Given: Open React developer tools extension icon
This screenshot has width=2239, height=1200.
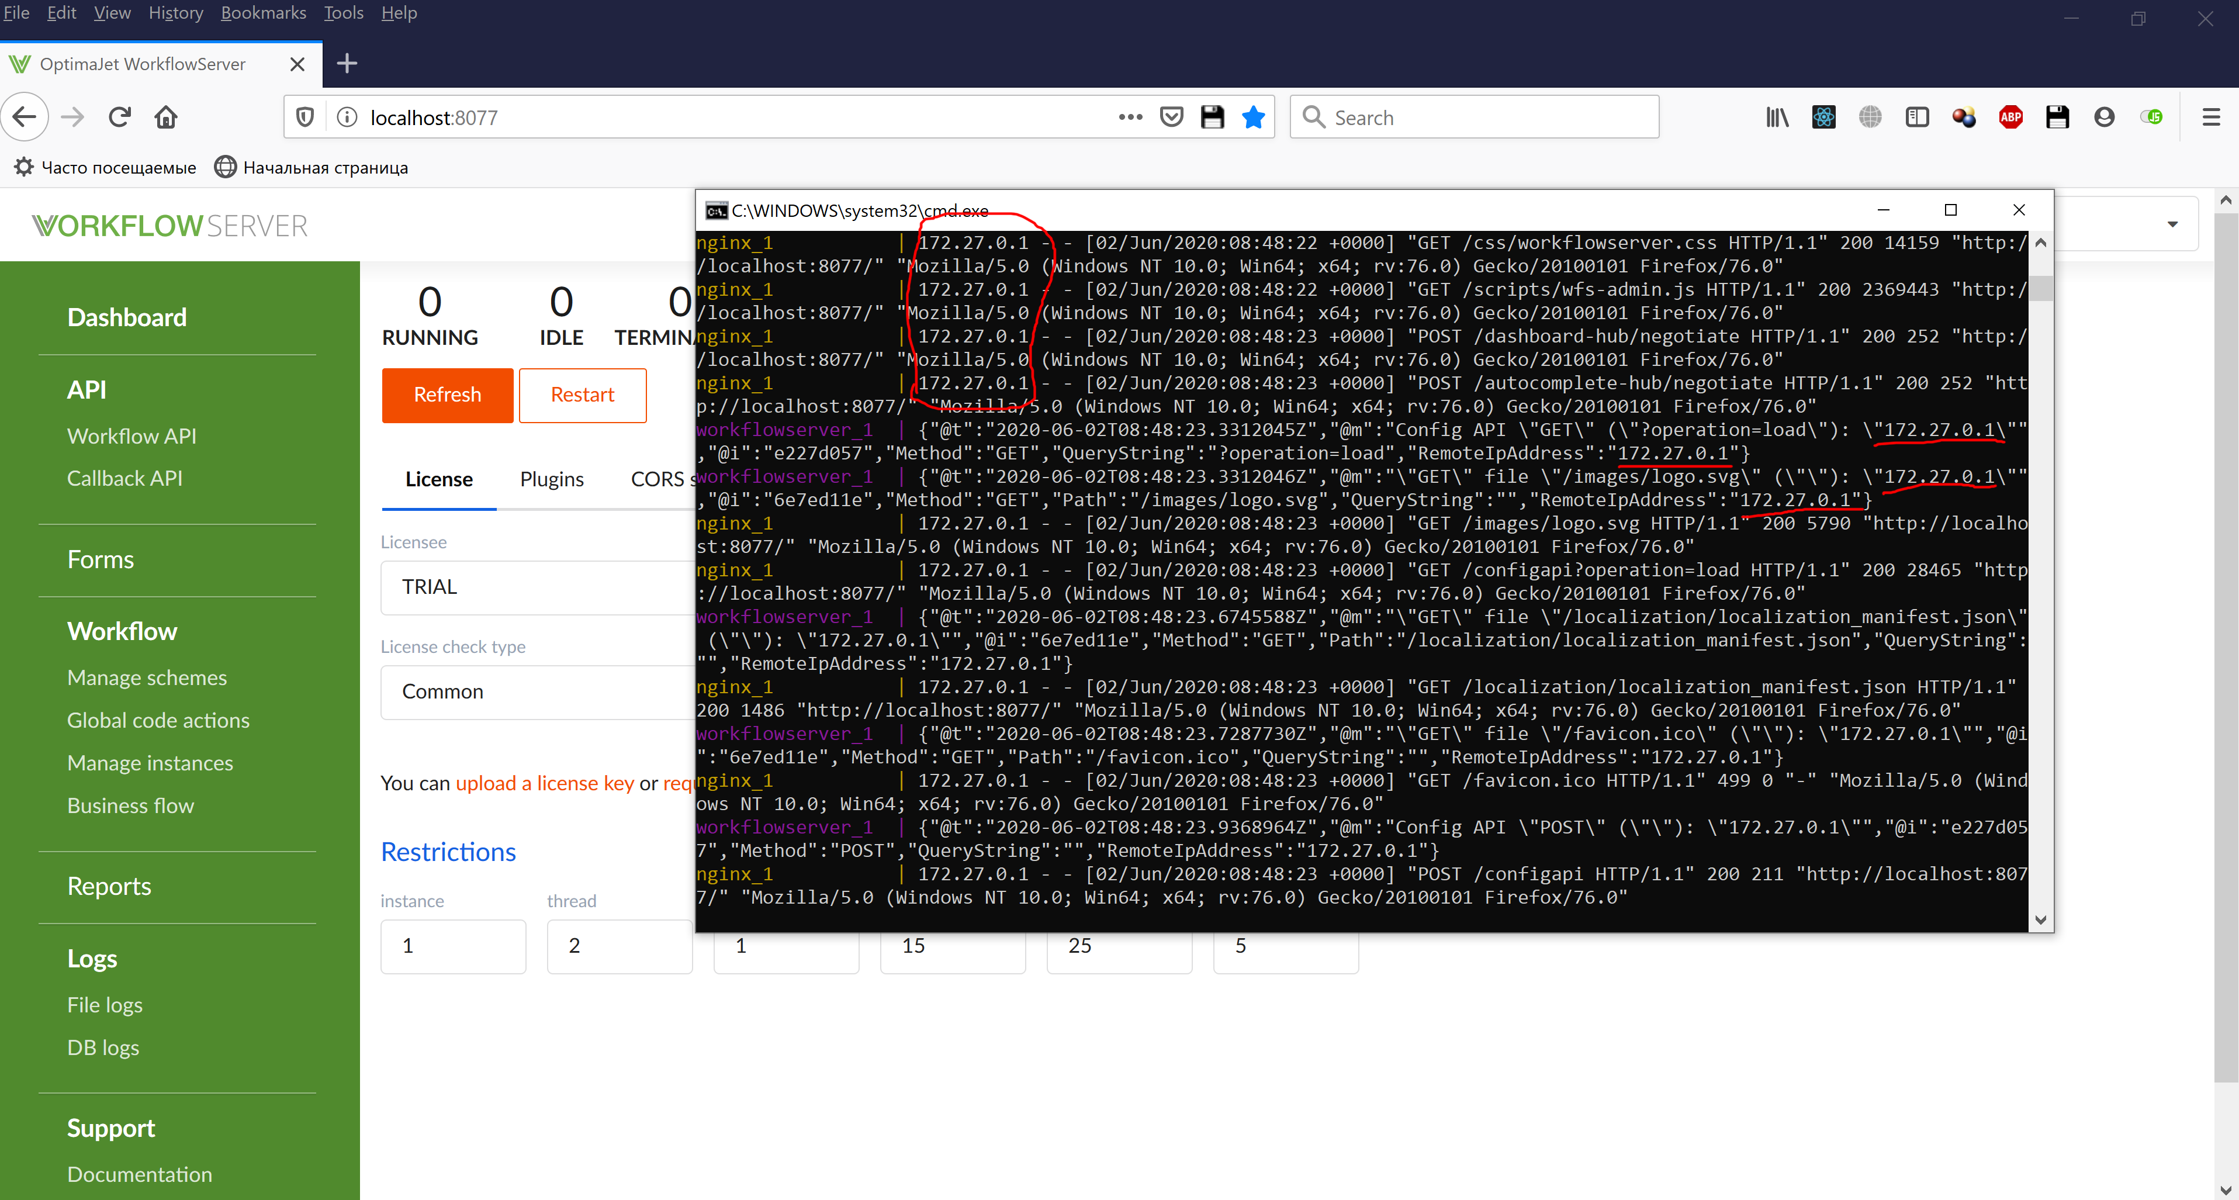Looking at the screenshot, I should 1823,117.
